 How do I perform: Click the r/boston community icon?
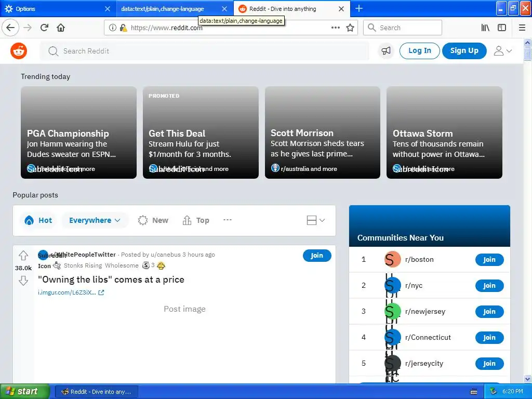pos(393,260)
